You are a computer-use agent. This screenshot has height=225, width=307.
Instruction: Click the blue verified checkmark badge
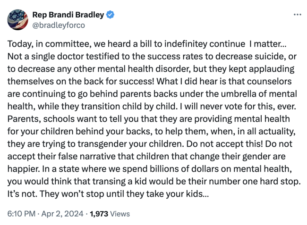110,15
